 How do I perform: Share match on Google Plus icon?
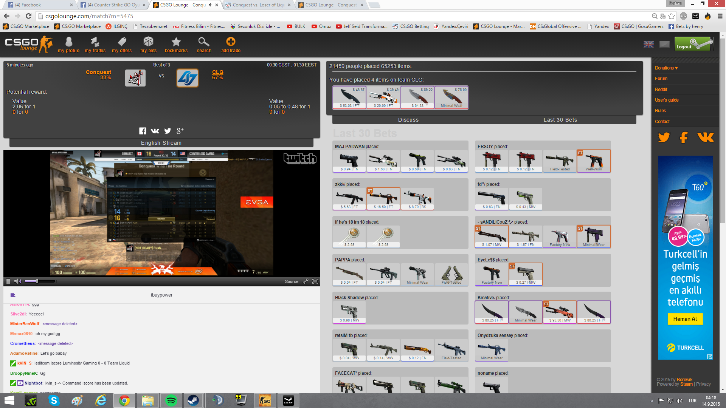(180, 131)
